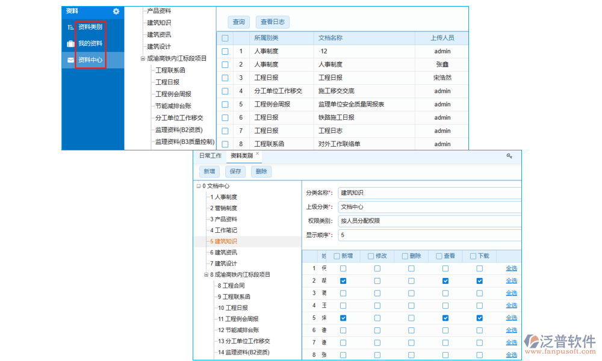Click the 资料中心 envelope icon
Image resolution: width=602 pixels, height=361 pixels.
pos(70,60)
